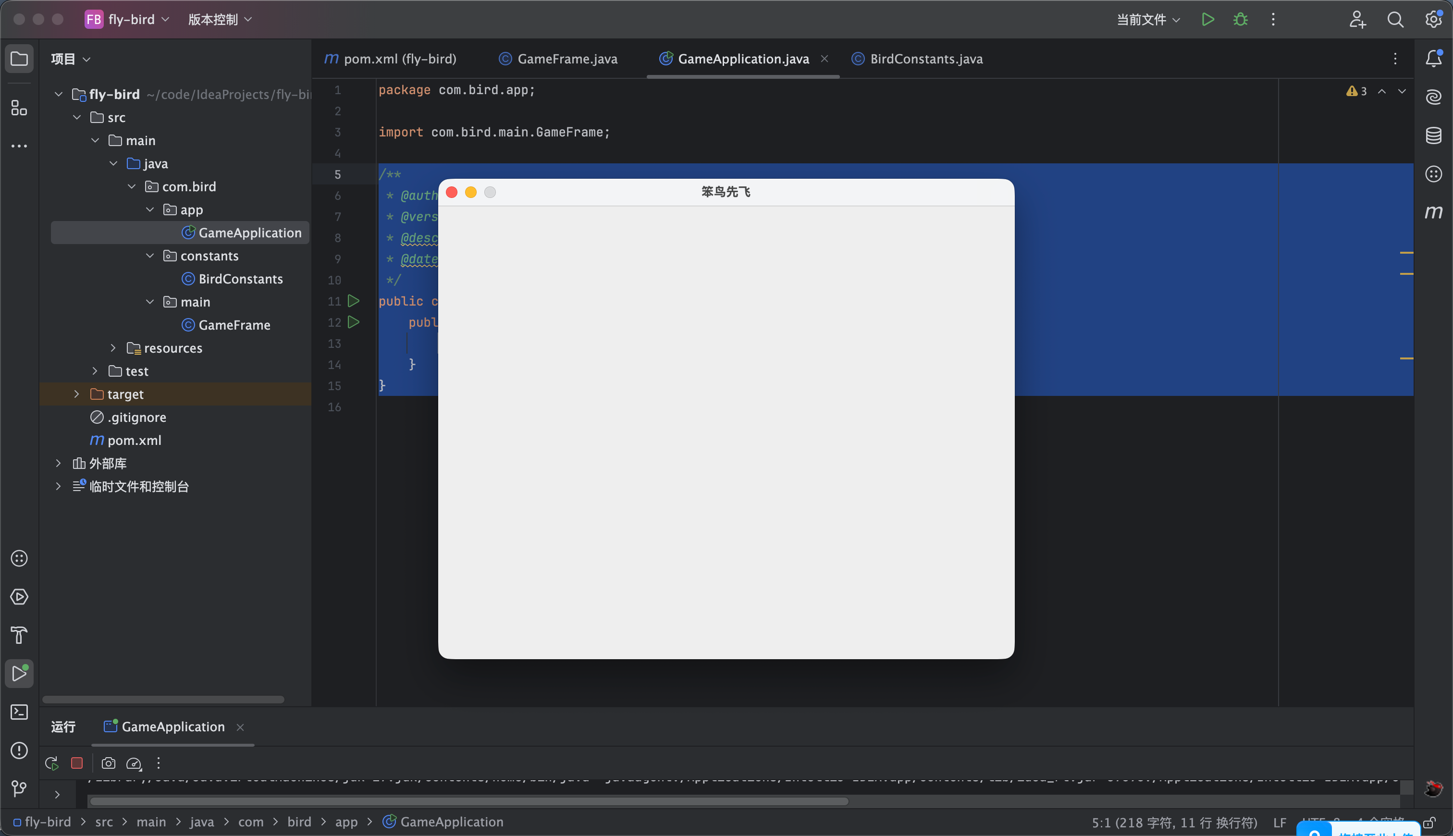
Task: Open the 版本控制 dropdown
Action: 220,20
